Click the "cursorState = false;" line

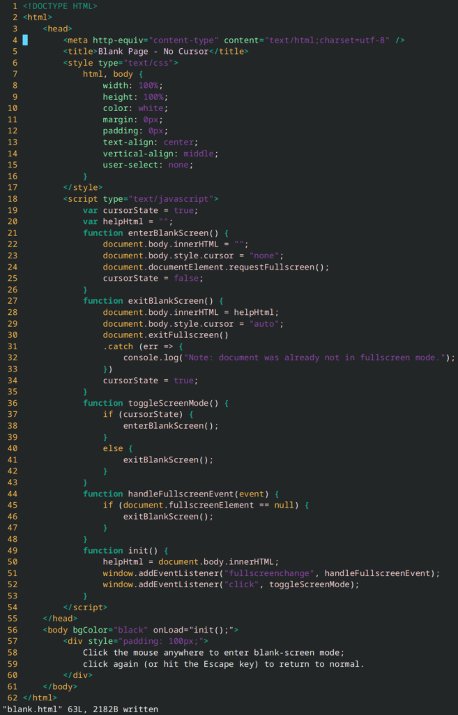coord(153,279)
